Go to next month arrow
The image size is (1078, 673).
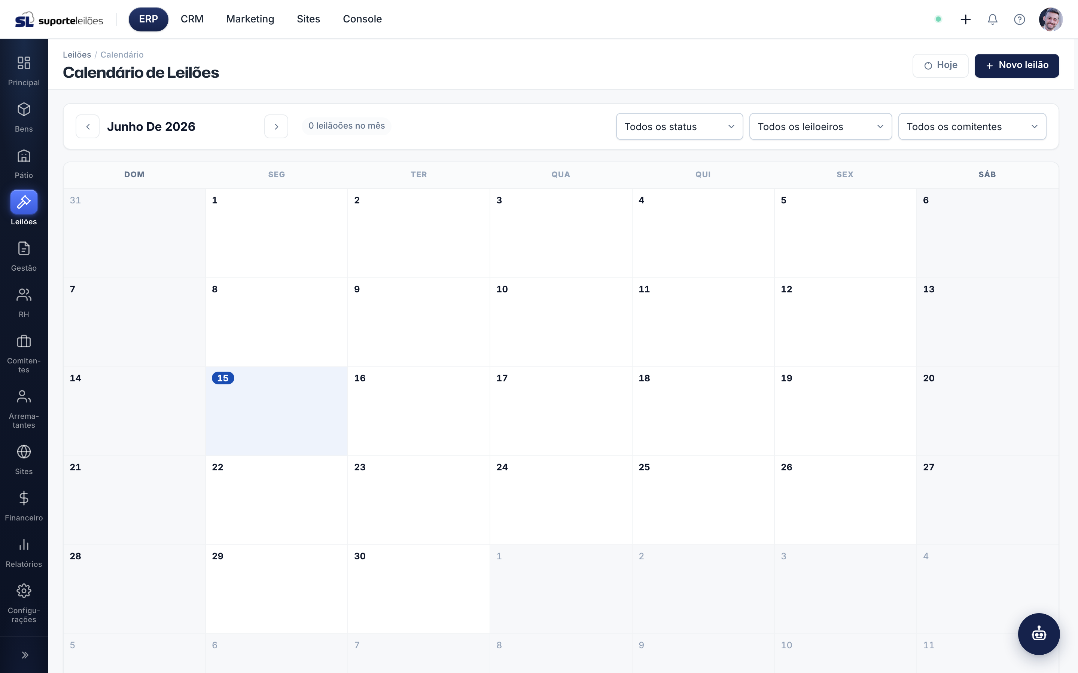pos(276,126)
